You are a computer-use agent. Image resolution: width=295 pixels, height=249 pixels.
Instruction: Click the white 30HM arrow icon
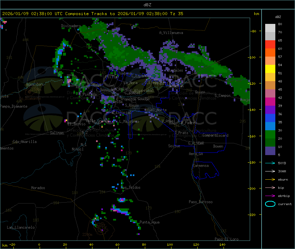click(270, 171)
